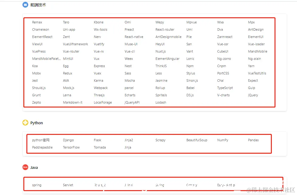The image size is (297, 195).
Task: Click AntDesignmobile entry
Action: [168, 37]
